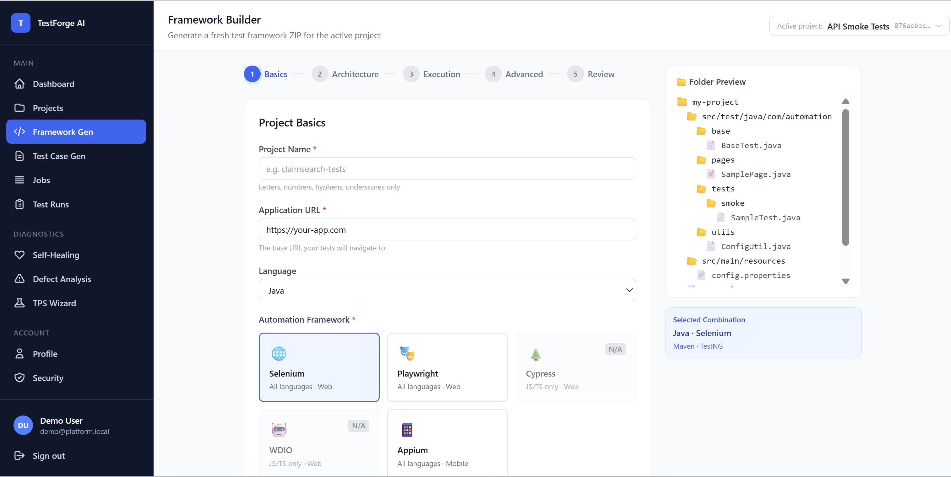Open Dashboard via its home icon
Viewport: 951px width, 477px height.
click(x=19, y=84)
